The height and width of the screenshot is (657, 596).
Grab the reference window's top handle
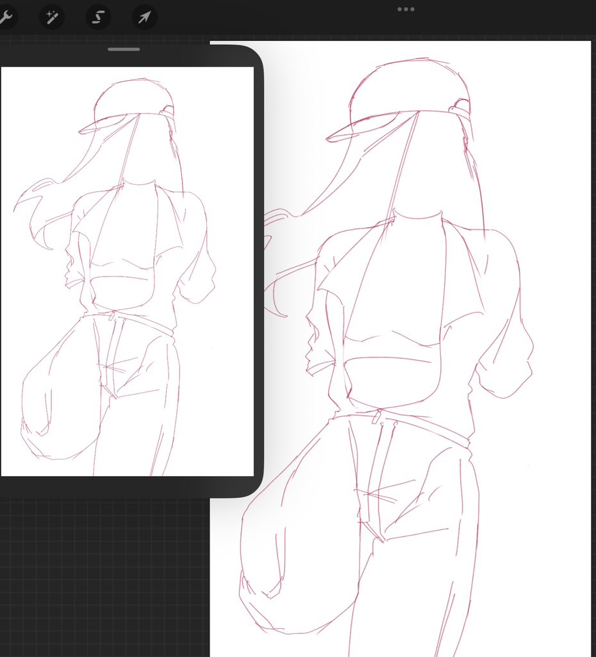(124, 49)
